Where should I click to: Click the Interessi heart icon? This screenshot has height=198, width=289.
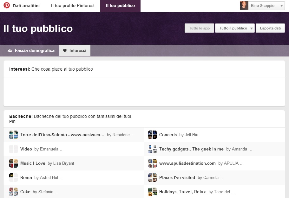(x=65, y=51)
